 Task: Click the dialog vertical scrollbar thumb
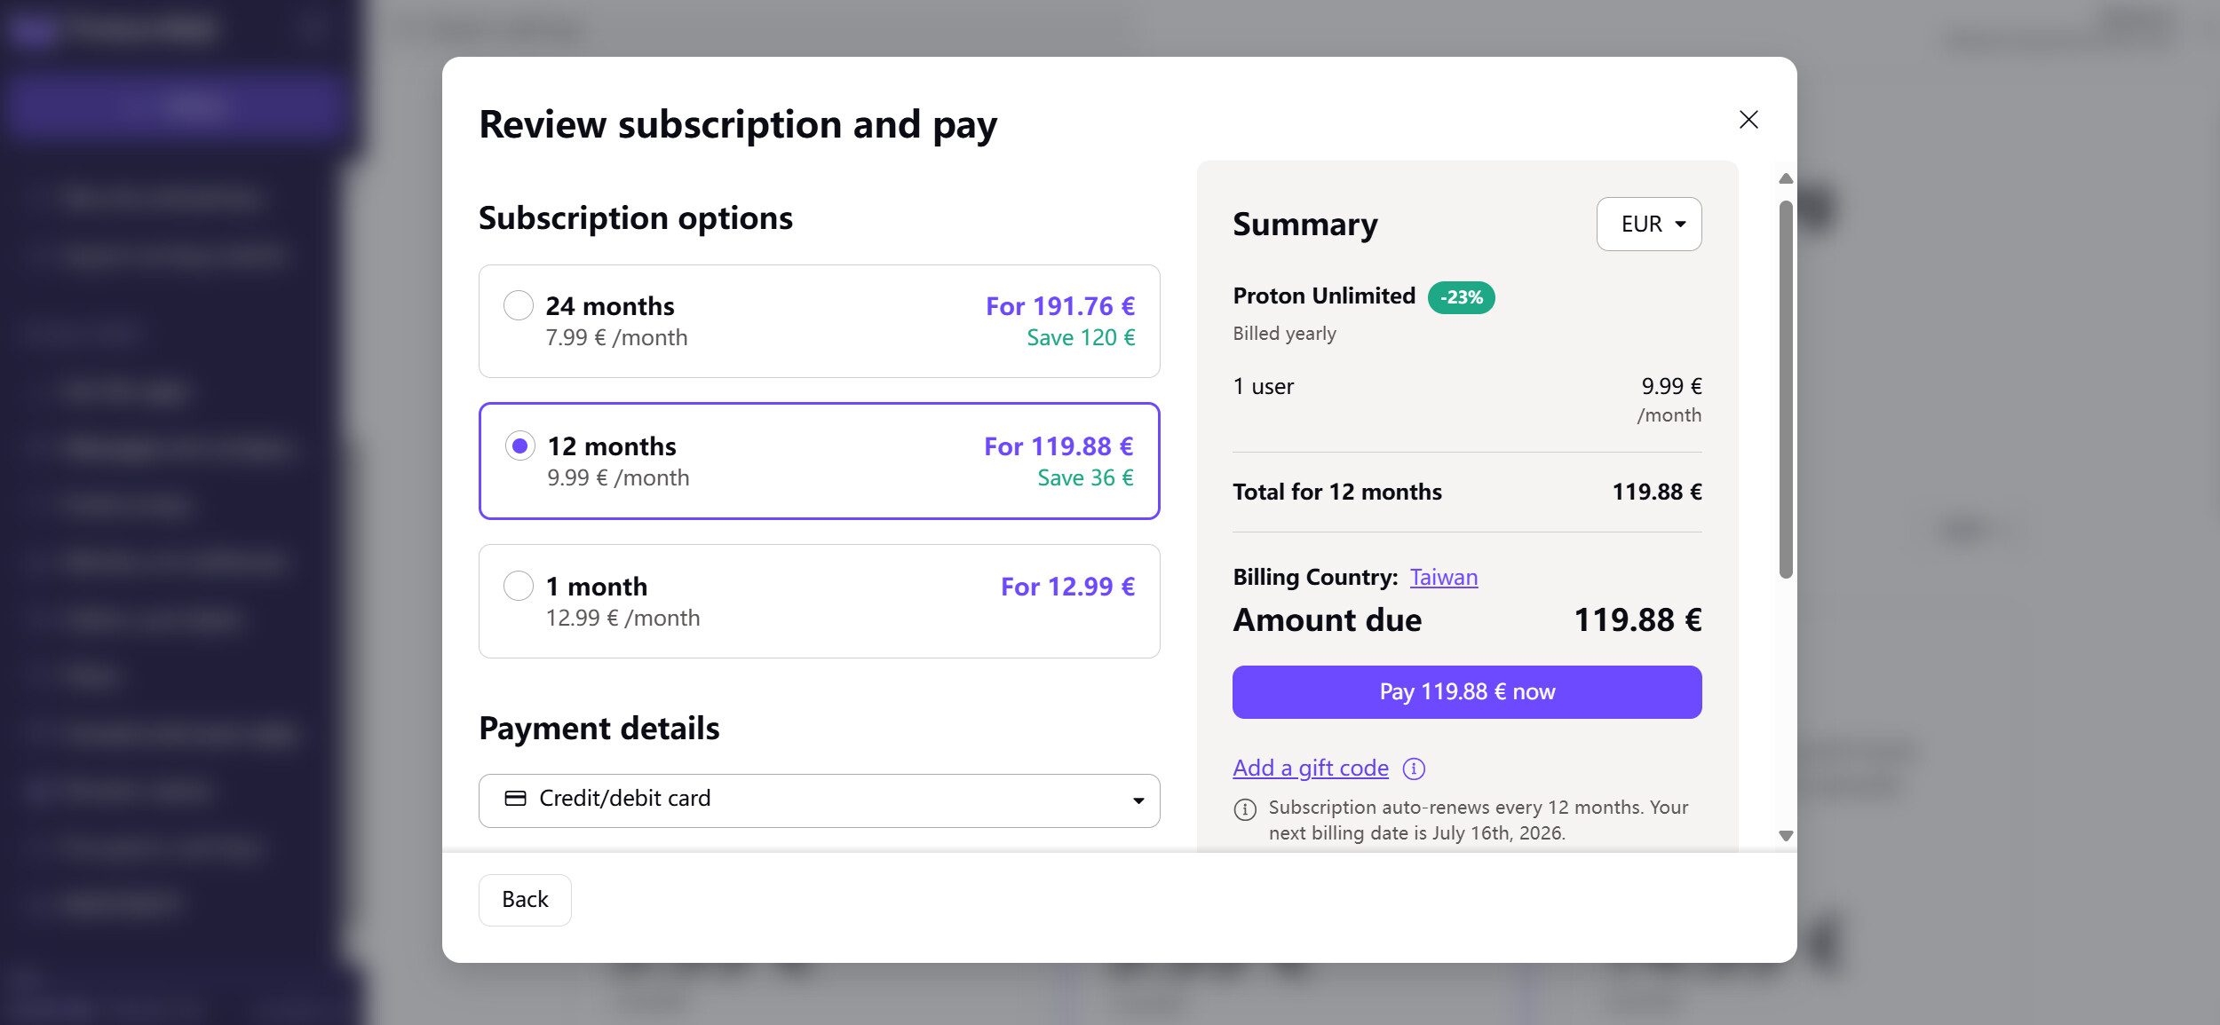[x=1786, y=389]
